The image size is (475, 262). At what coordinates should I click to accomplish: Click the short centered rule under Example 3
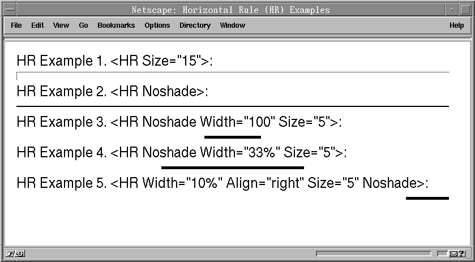233,137
